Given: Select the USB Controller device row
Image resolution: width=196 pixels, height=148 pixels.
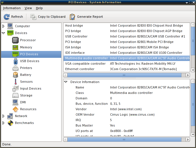Looking at the screenshot, I should tap(127, 36).
